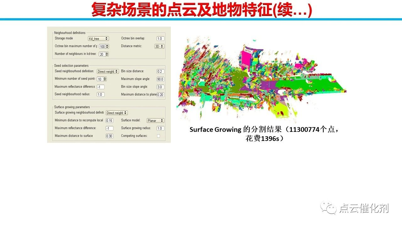Click the Maximum slope angle field

coord(160,79)
